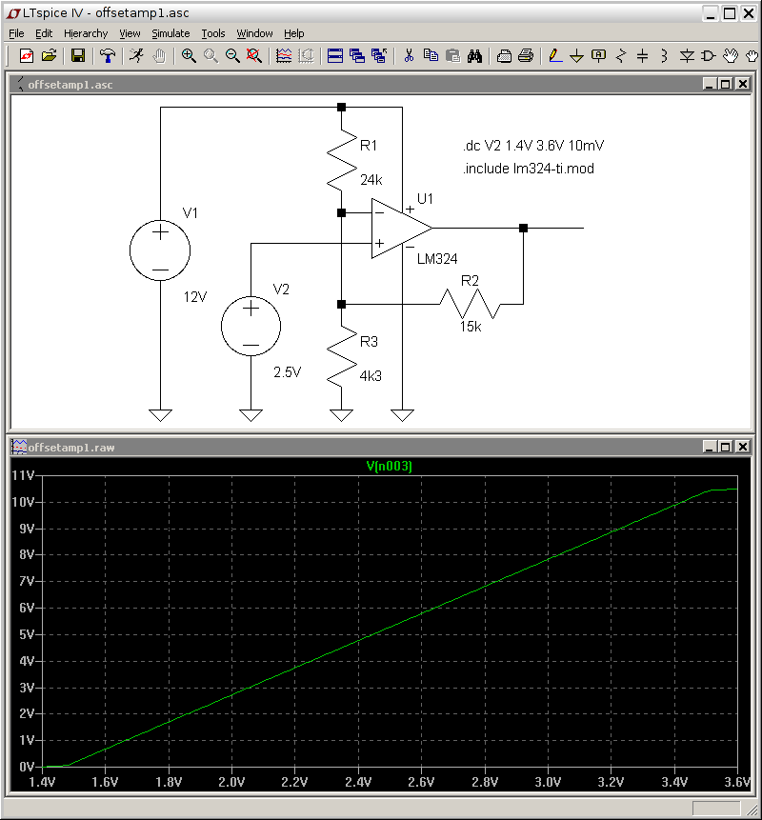Open the Control Panel hammer icon
The image size is (762, 820).
[x=108, y=55]
